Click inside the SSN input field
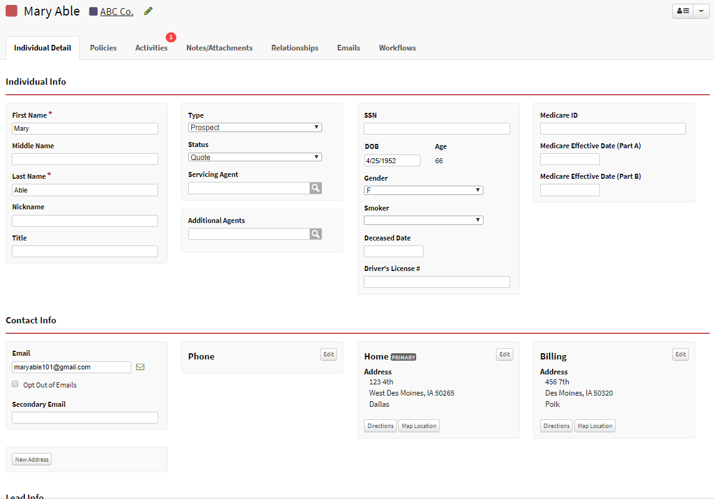 click(436, 128)
